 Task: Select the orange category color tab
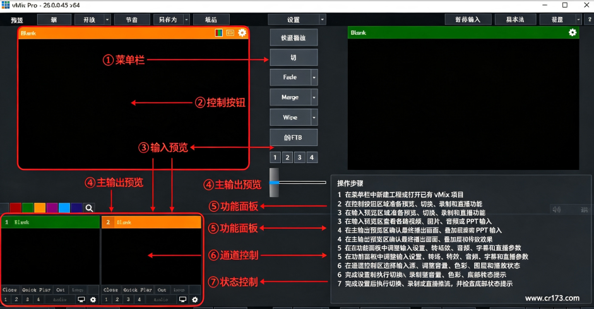click(x=40, y=208)
